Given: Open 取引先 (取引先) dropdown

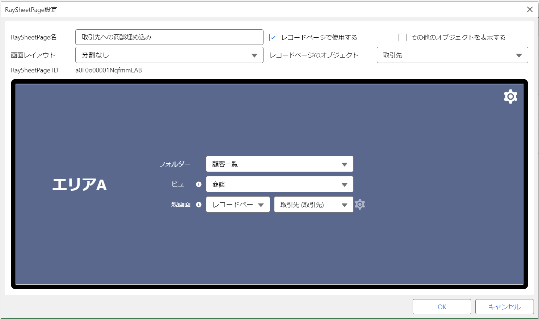Looking at the screenshot, I should (x=313, y=205).
